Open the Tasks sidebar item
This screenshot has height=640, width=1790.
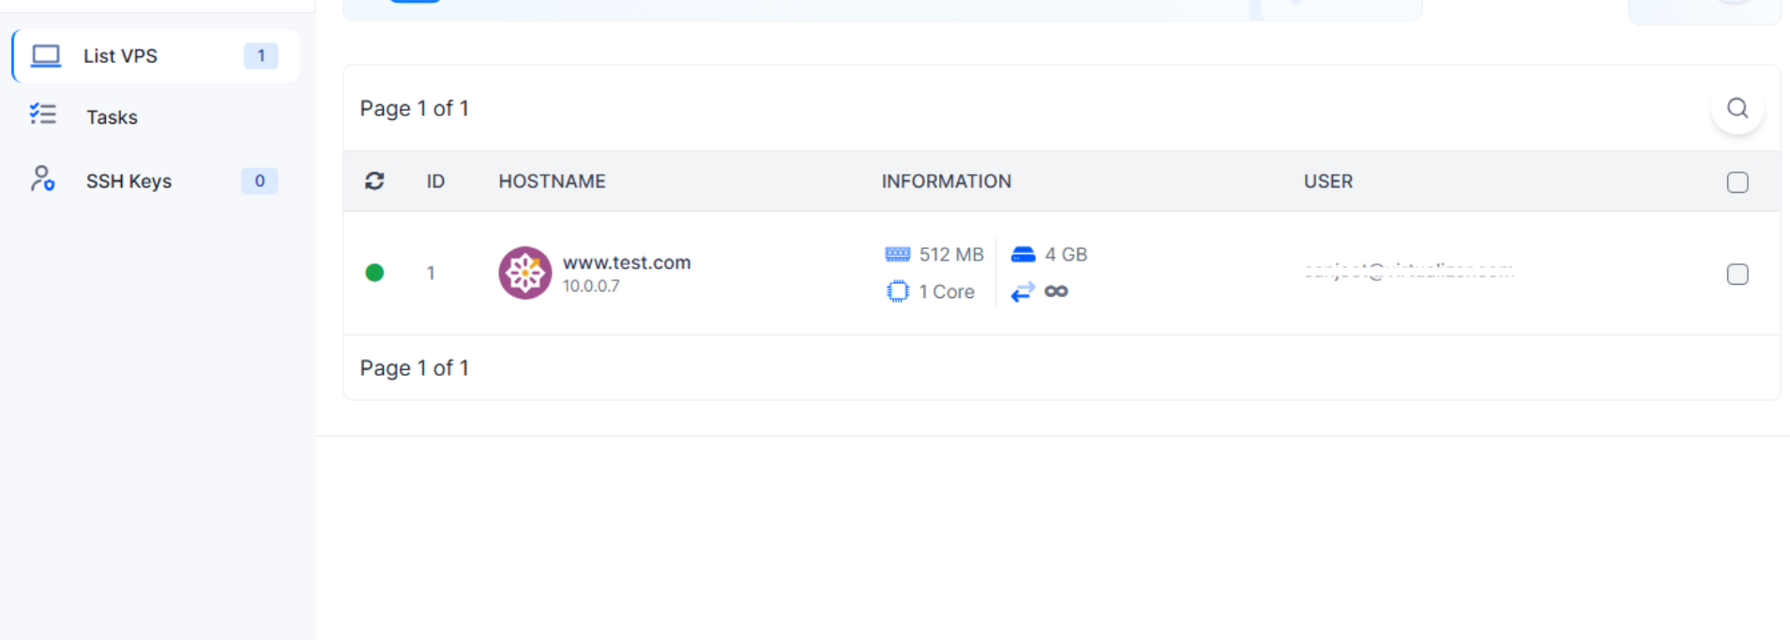click(x=112, y=117)
